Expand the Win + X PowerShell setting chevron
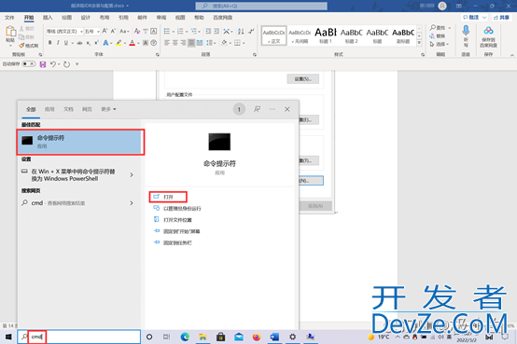517x344 pixels. pyautogui.click(x=132, y=174)
